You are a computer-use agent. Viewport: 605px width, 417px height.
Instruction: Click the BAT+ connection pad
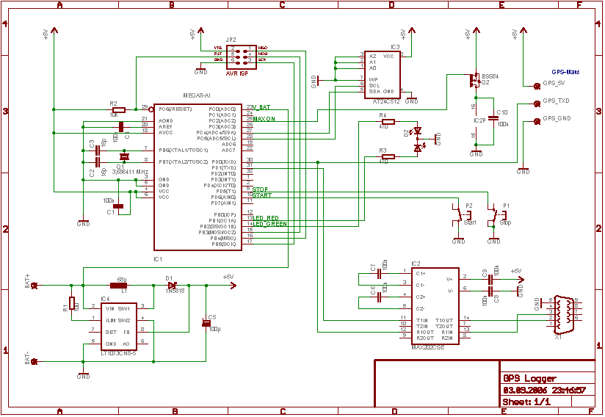click(x=35, y=286)
